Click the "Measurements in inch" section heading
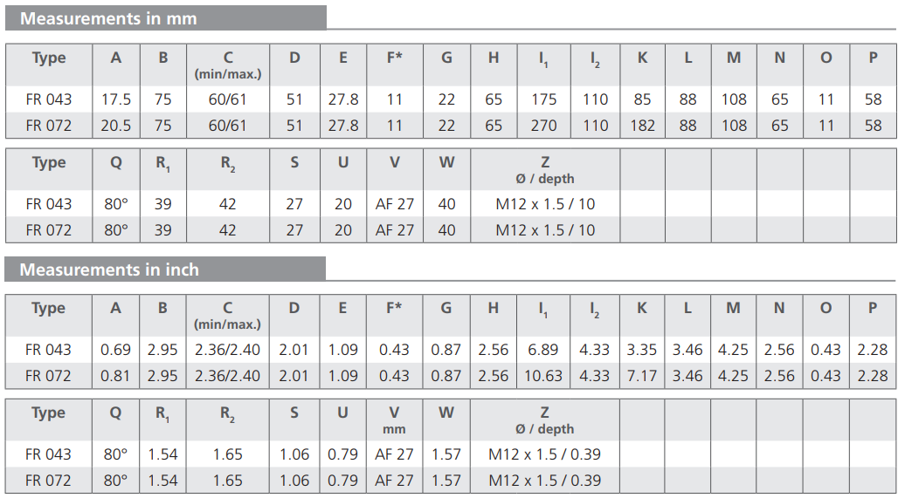This screenshot has width=905, height=498. [109, 269]
